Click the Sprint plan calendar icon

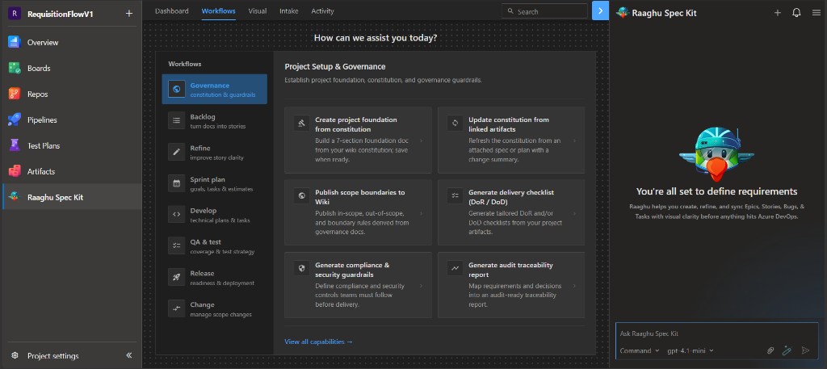pos(177,183)
